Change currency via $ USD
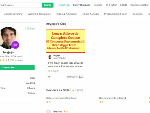 (x=123, y=5)
